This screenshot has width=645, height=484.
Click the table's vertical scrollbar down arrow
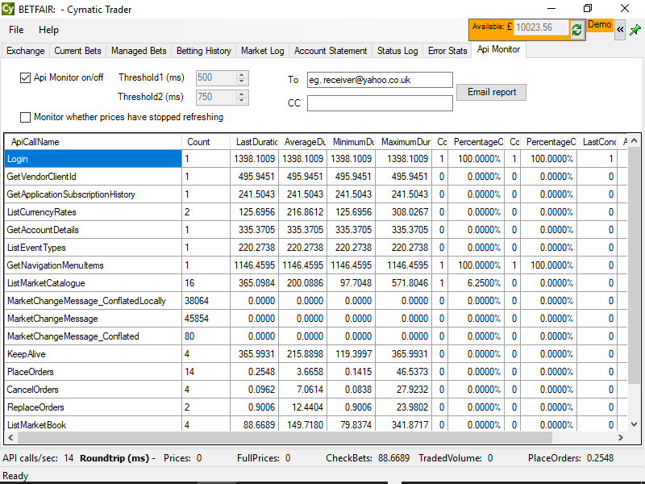pyautogui.click(x=635, y=424)
